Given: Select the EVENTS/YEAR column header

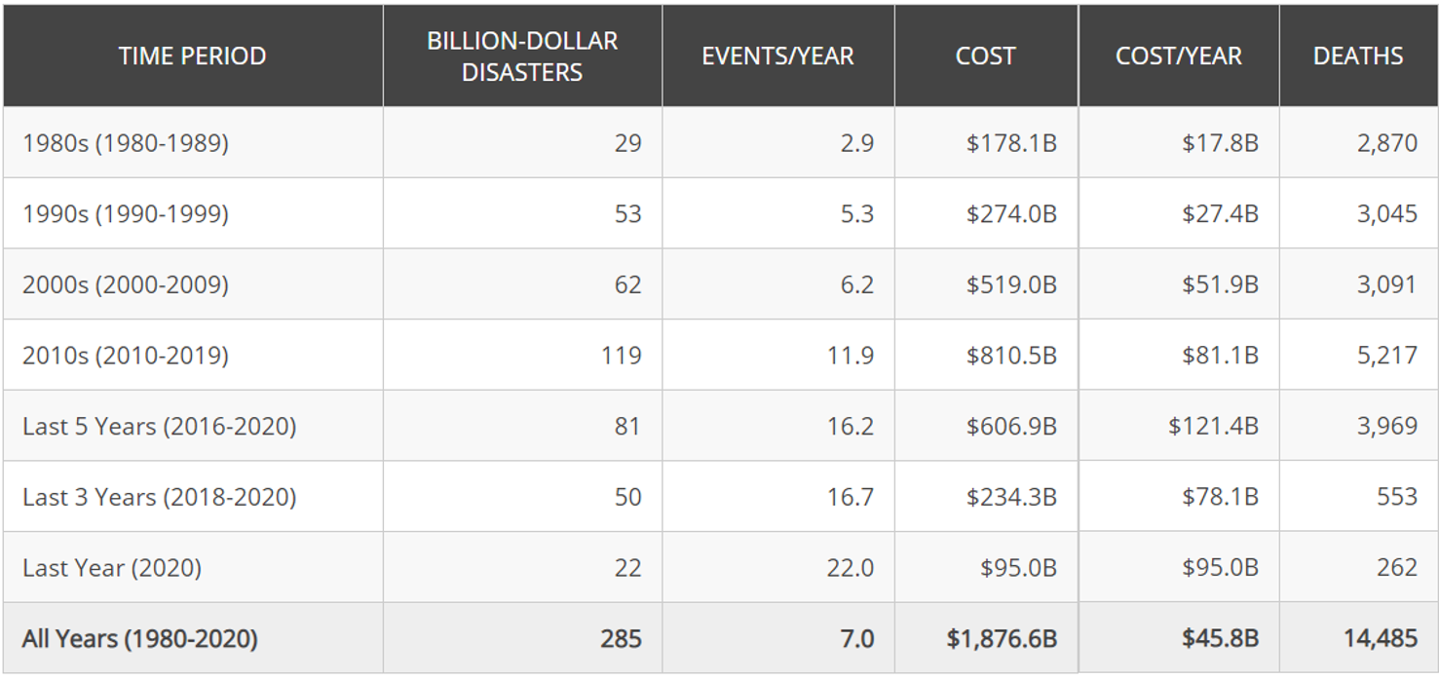Looking at the screenshot, I should [777, 57].
